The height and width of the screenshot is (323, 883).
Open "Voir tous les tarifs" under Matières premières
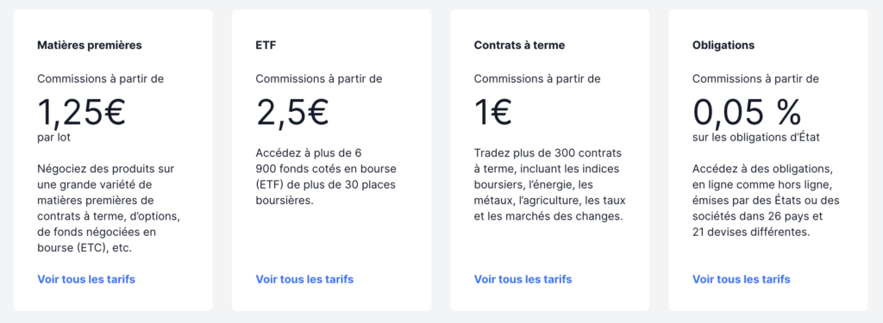coord(86,279)
